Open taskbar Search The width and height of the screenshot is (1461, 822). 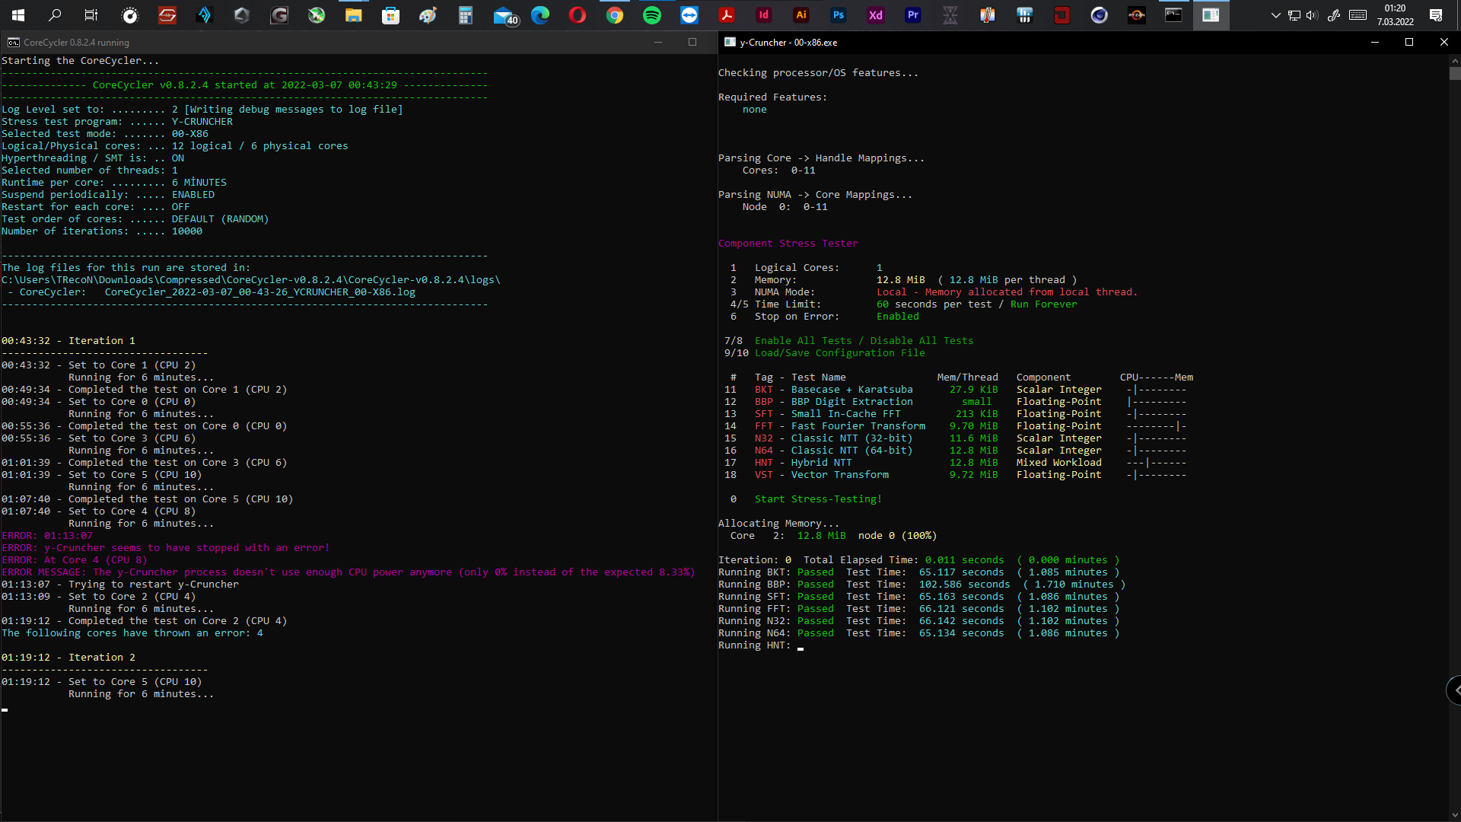56,15
